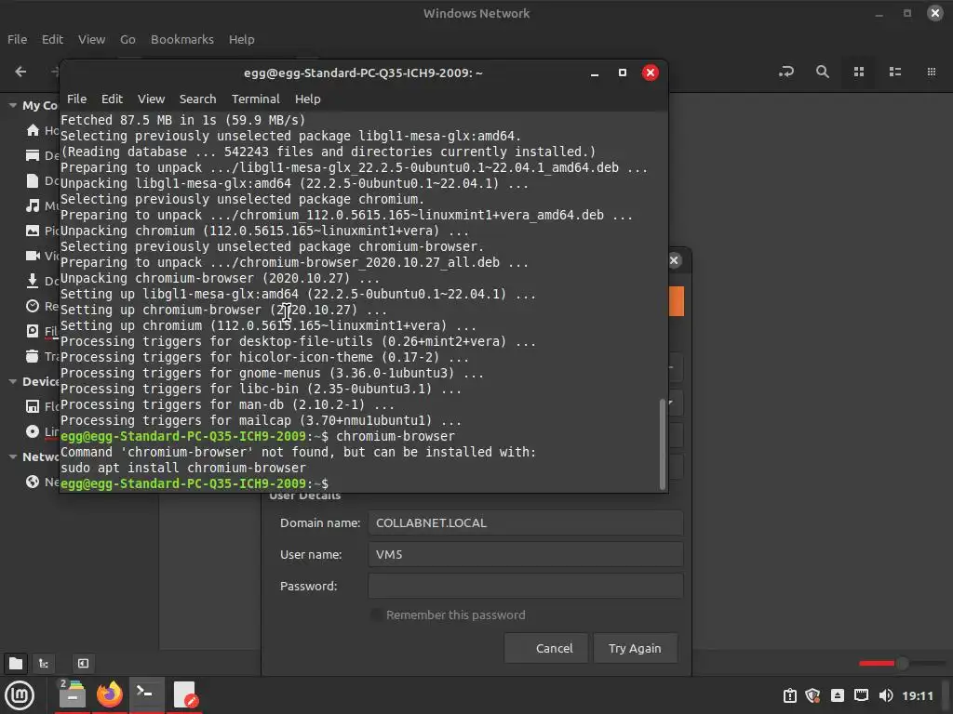953x714 pixels.
Task: Open file manager windows from taskbar
Action: (73, 694)
